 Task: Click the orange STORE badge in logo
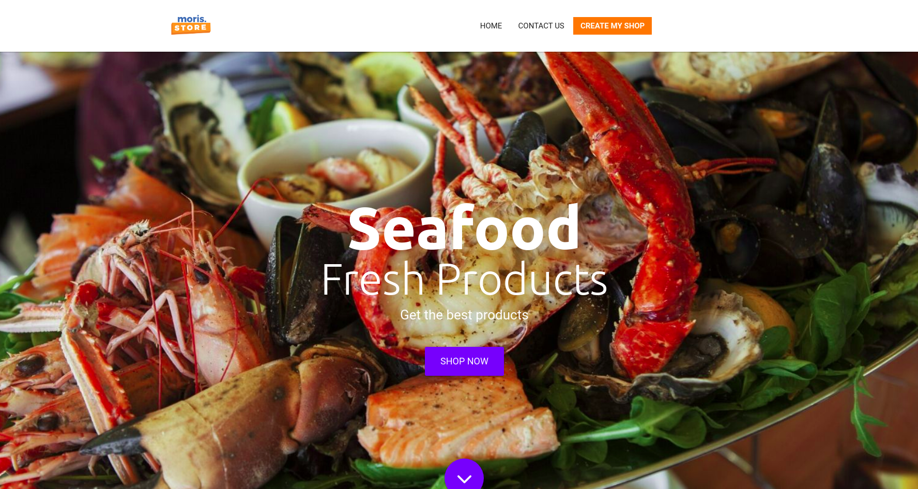pos(191,28)
